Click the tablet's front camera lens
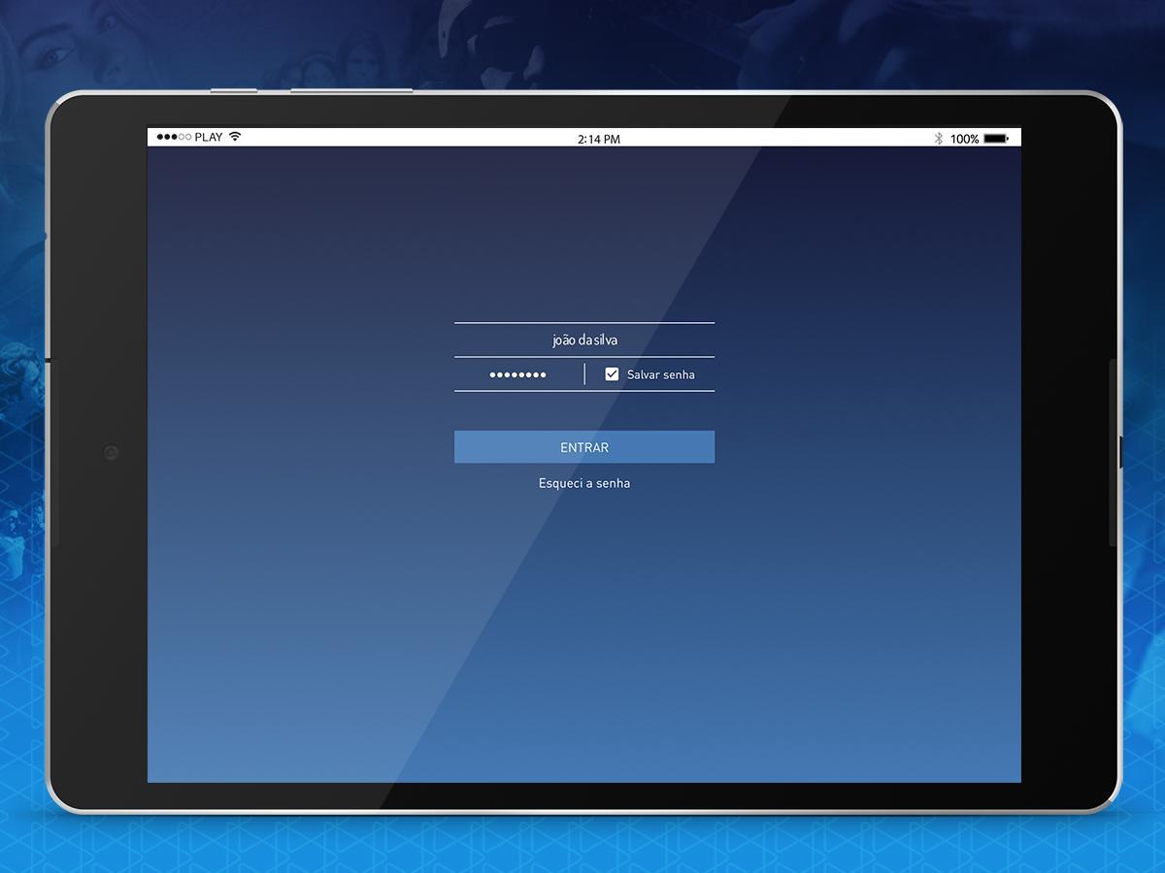 (111, 452)
